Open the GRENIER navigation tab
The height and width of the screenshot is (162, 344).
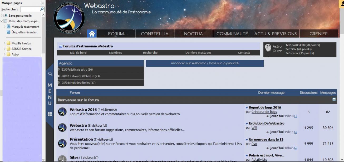[x=319, y=34]
